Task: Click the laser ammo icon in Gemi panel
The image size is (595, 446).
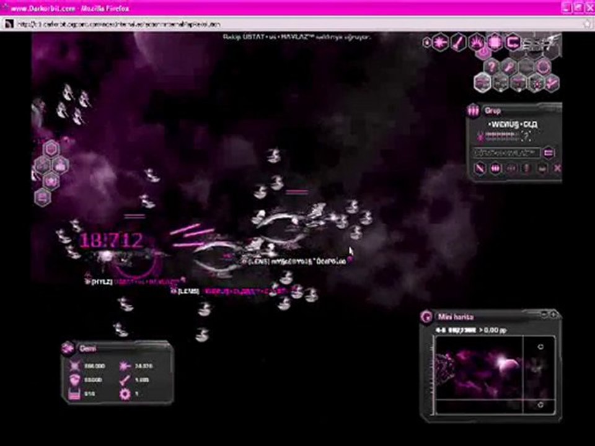Action: 125,366
